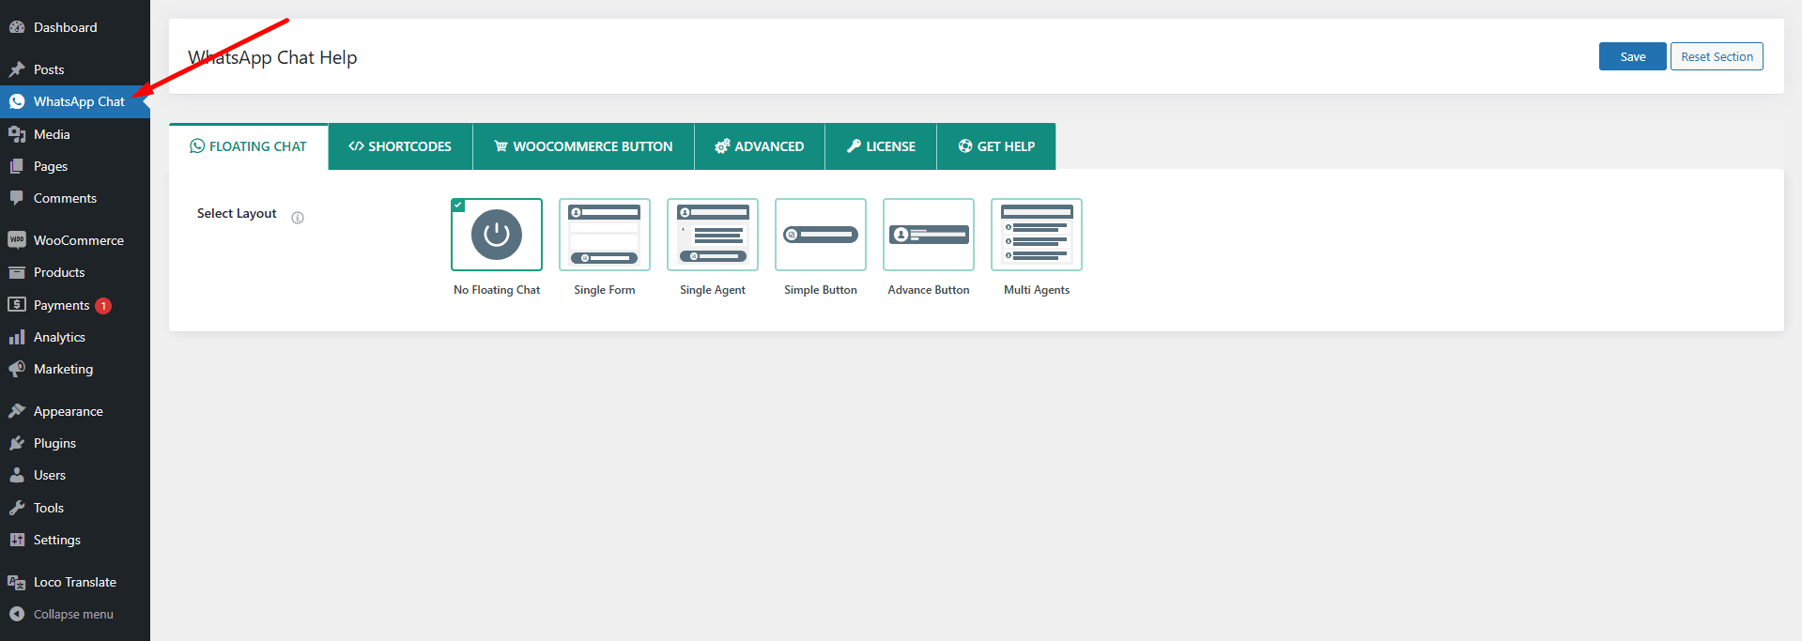
Task: Open Loco Translate menu item
Action: 75,582
